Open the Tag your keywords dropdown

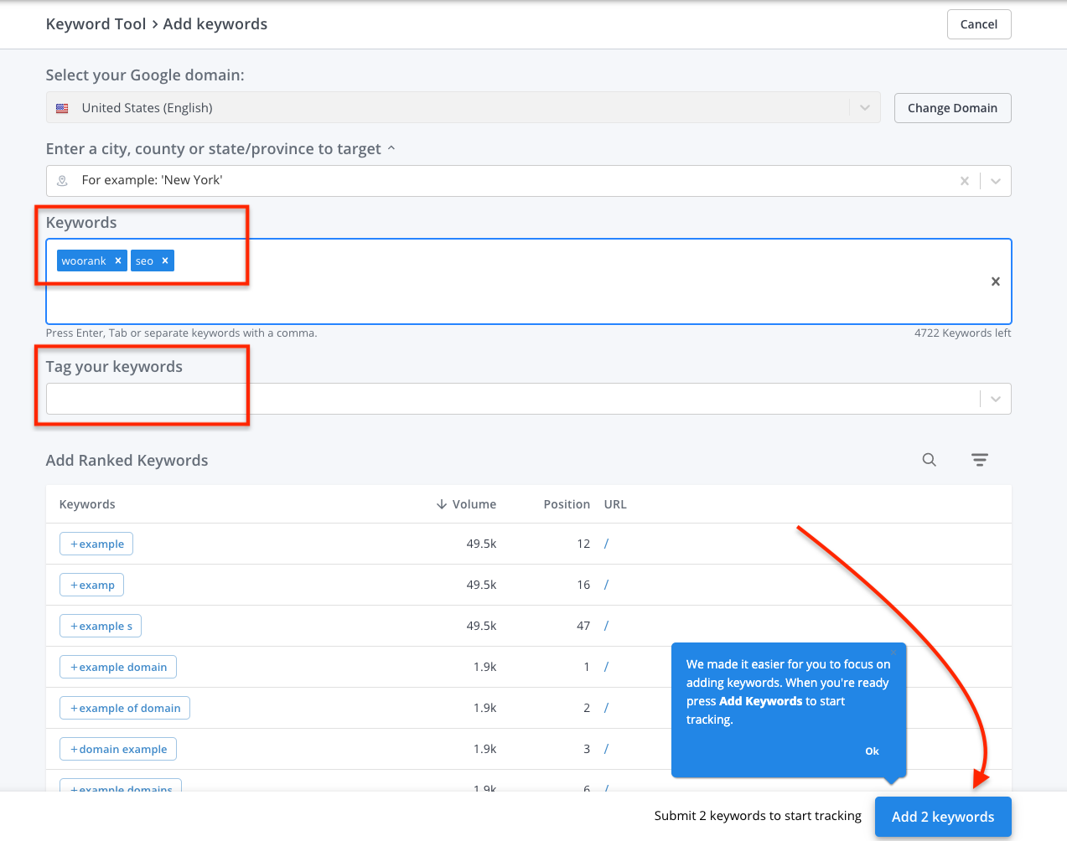996,399
